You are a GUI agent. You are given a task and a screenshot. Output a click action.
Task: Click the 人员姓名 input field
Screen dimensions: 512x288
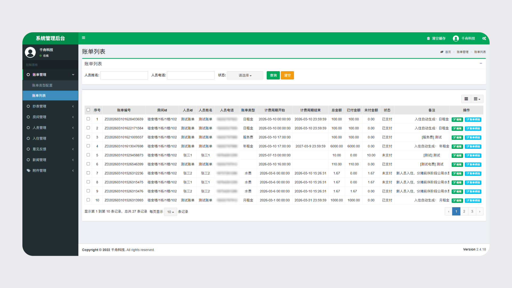pyautogui.click(x=124, y=75)
